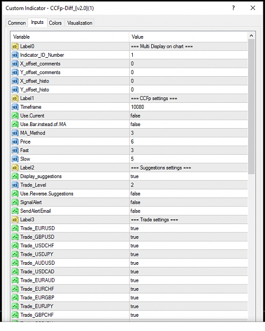Click the boolean icon beside Use.Current
The width and height of the screenshot is (265, 331).
15,115
